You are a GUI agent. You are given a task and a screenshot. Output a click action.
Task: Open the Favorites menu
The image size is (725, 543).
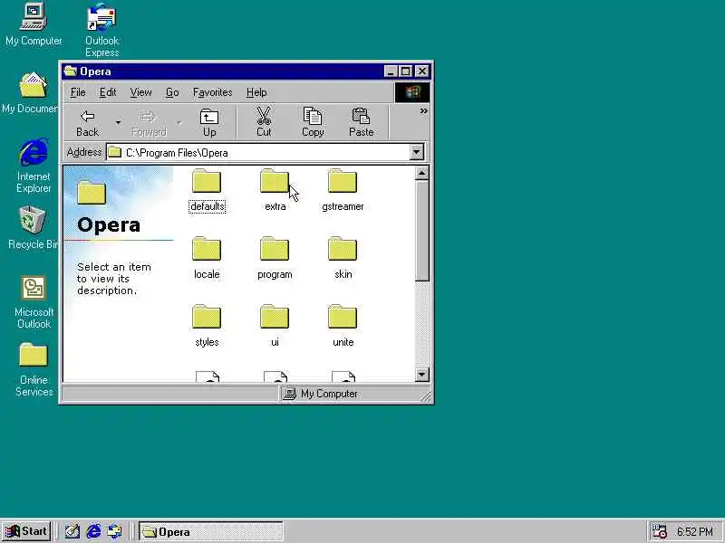(212, 92)
